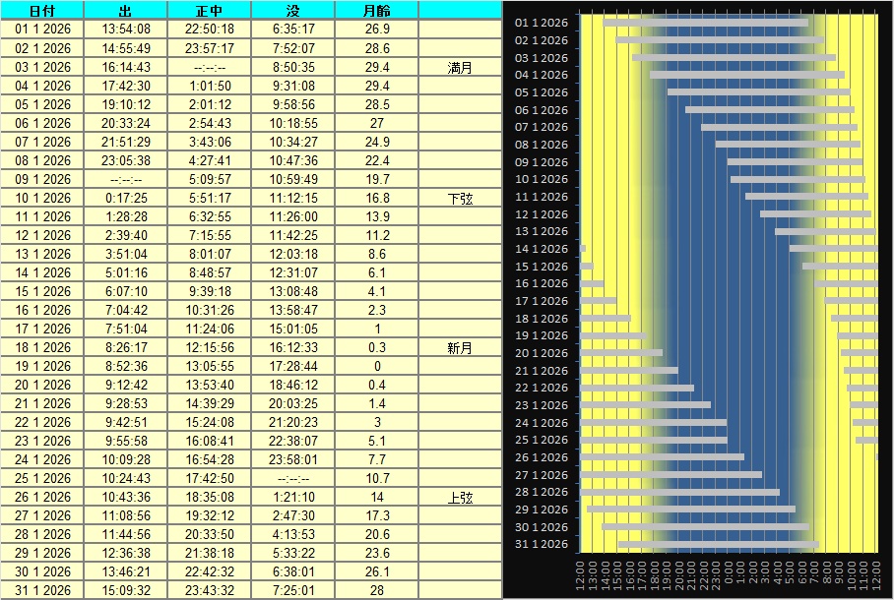Click the chart label 01 1 2026
894x600 pixels.
tap(542, 23)
